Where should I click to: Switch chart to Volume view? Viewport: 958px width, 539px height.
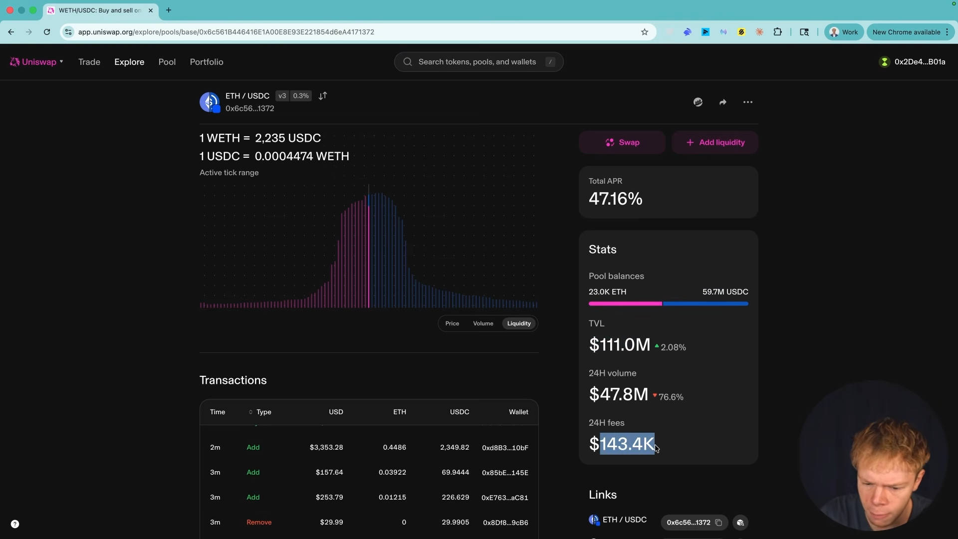coord(483,323)
